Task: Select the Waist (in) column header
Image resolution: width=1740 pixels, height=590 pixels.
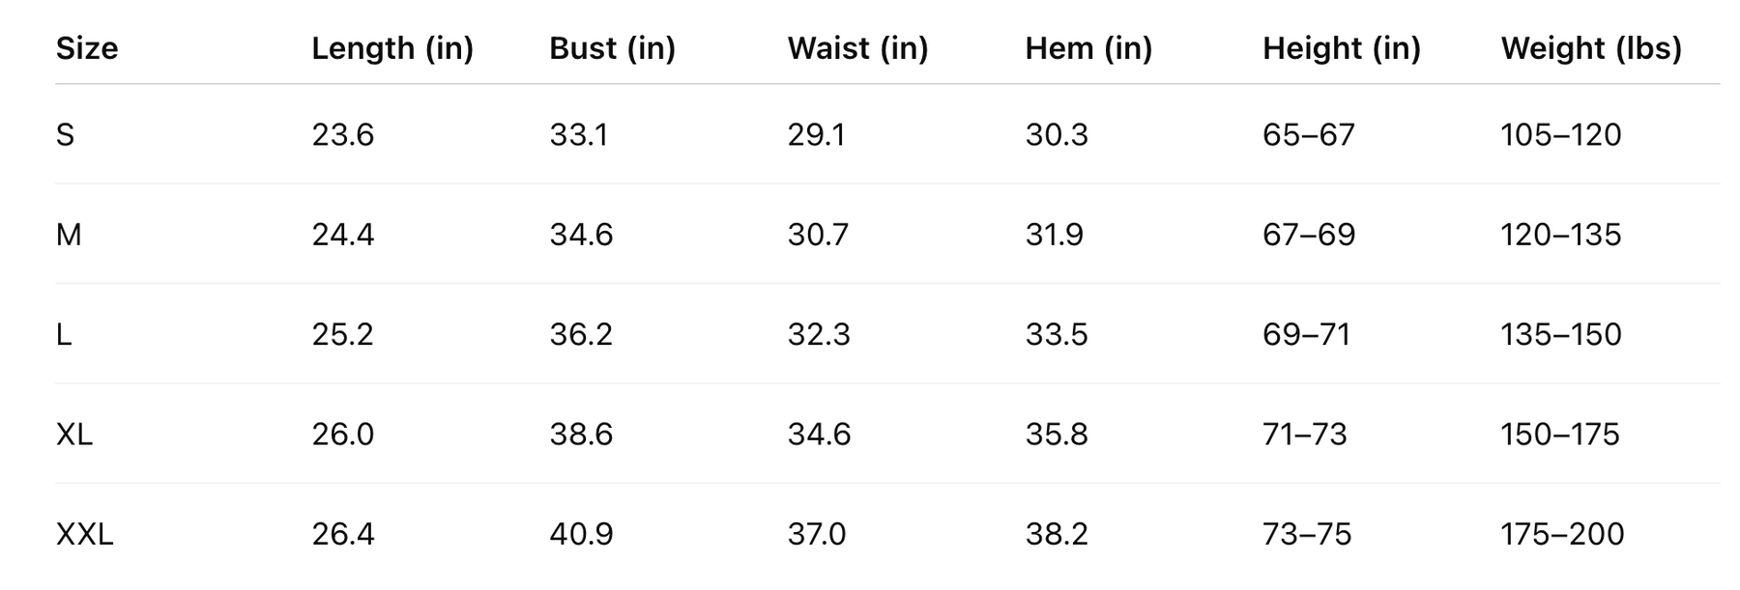Action: [x=857, y=48]
